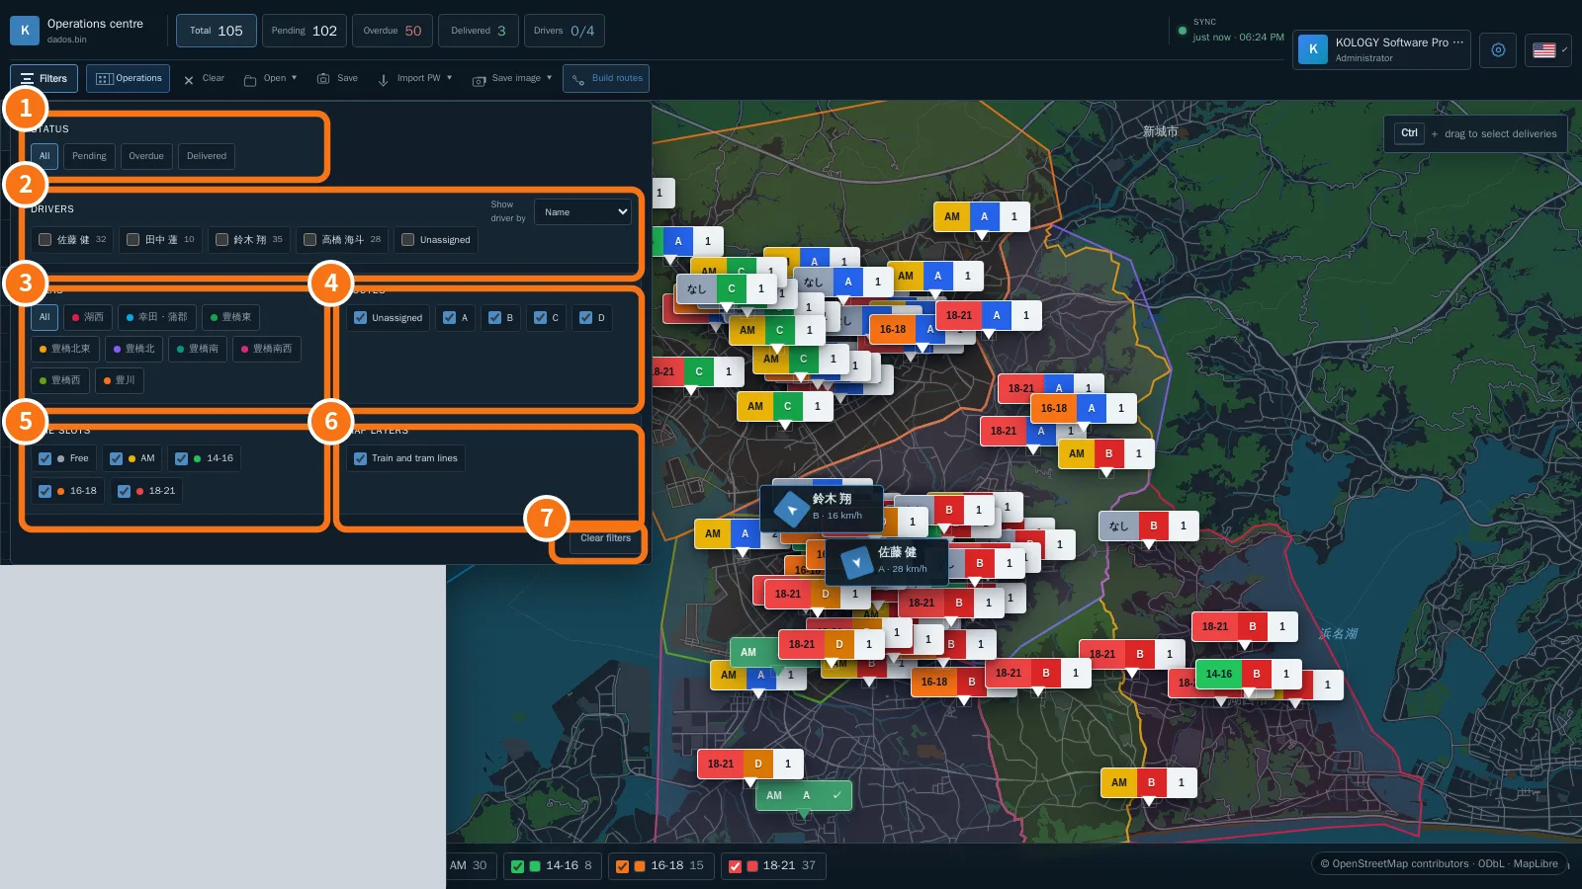Filter by the 豊川 area chip

tap(120, 380)
